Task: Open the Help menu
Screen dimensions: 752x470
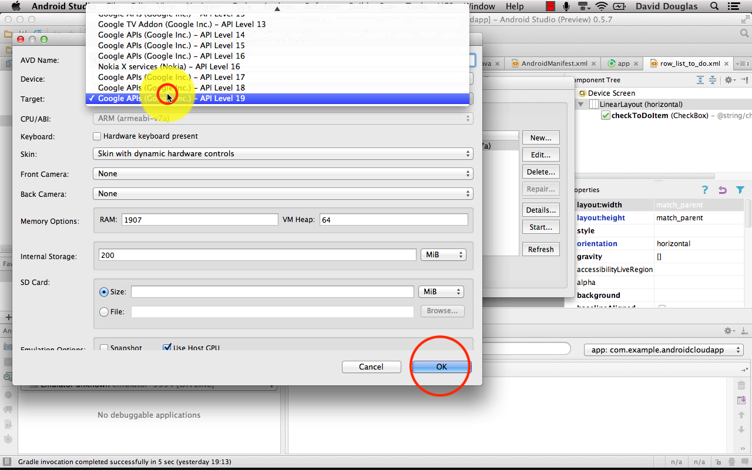Action: [x=515, y=6]
